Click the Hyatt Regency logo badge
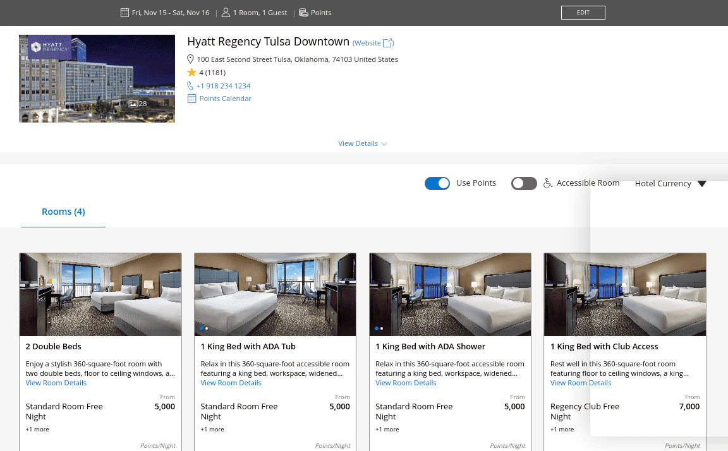This screenshot has height=451, width=728. coord(50,47)
